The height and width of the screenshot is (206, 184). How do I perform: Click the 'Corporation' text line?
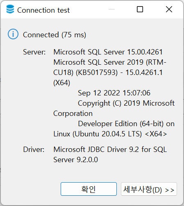tap(73, 113)
